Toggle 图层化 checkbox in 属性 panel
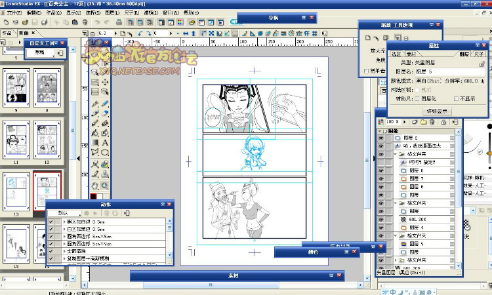Image resolution: width=492 pixels, height=295 pixels. [x=417, y=99]
